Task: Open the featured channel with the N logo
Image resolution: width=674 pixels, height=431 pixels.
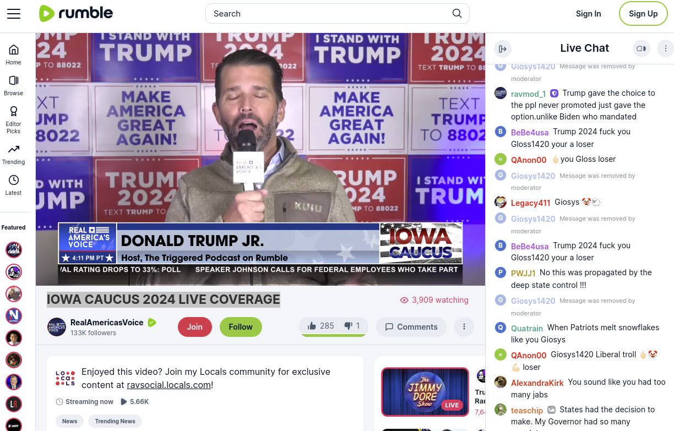Action: [14, 315]
